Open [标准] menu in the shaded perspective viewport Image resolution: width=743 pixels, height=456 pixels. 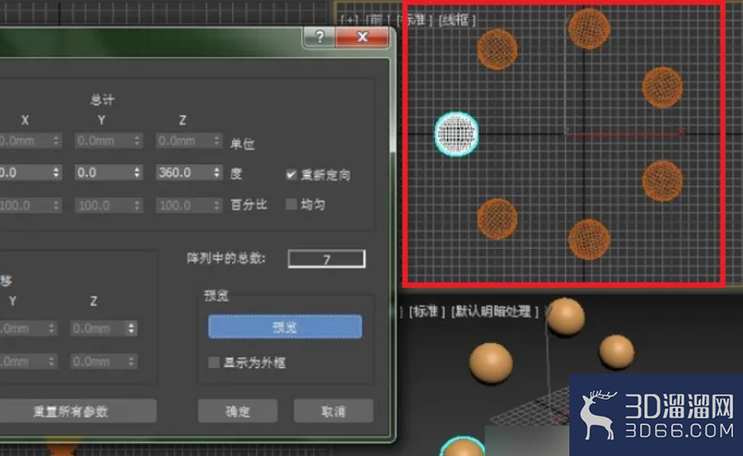click(427, 312)
